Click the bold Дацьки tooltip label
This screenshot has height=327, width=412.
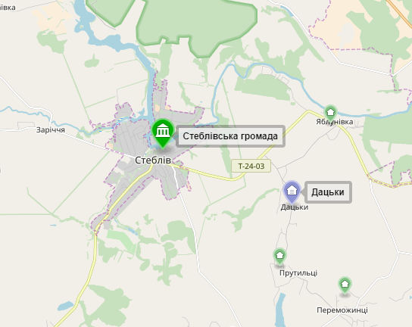click(328, 192)
